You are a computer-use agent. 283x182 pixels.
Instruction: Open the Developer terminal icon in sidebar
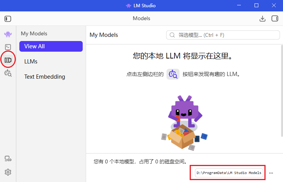[x=8, y=47]
